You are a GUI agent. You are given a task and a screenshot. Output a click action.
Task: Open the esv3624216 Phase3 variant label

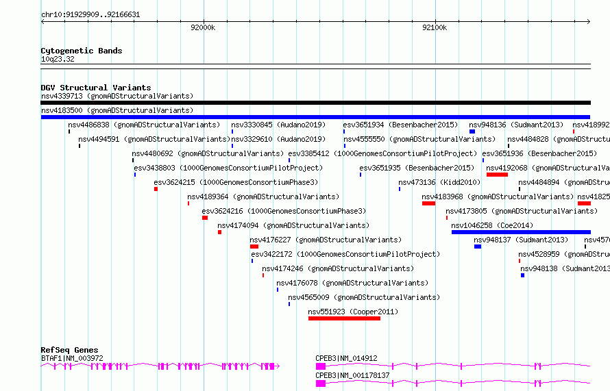click(284, 211)
